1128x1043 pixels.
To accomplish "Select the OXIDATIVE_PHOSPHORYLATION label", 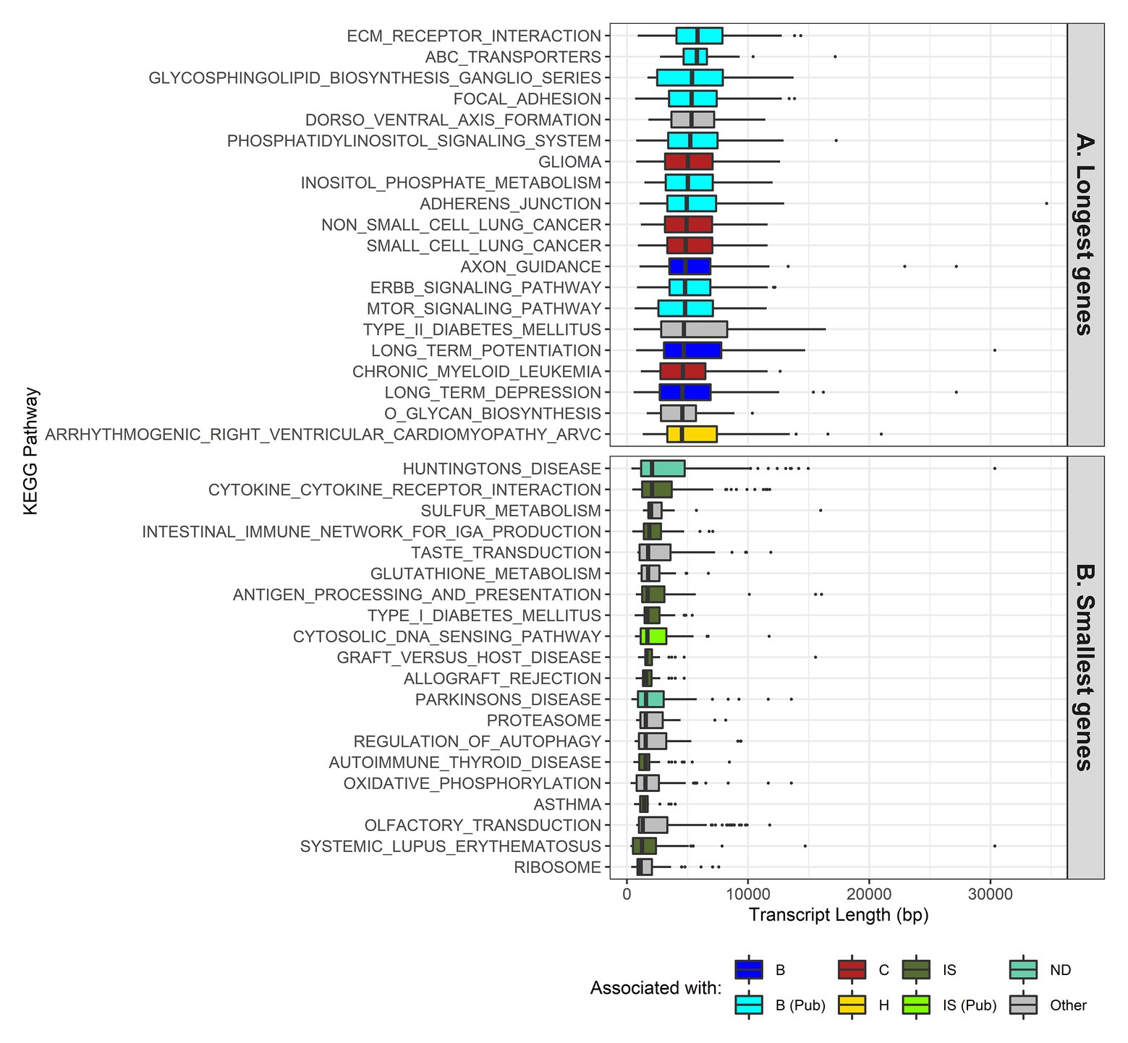I will point(472,784).
